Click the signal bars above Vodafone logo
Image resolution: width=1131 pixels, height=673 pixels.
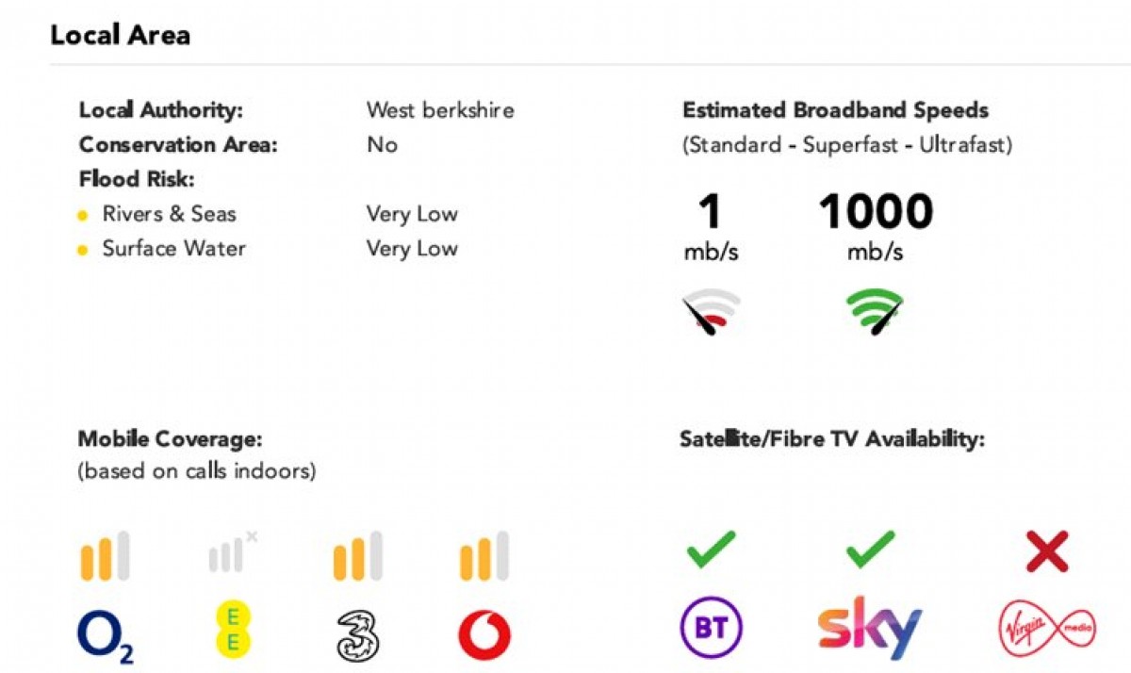click(x=484, y=556)
